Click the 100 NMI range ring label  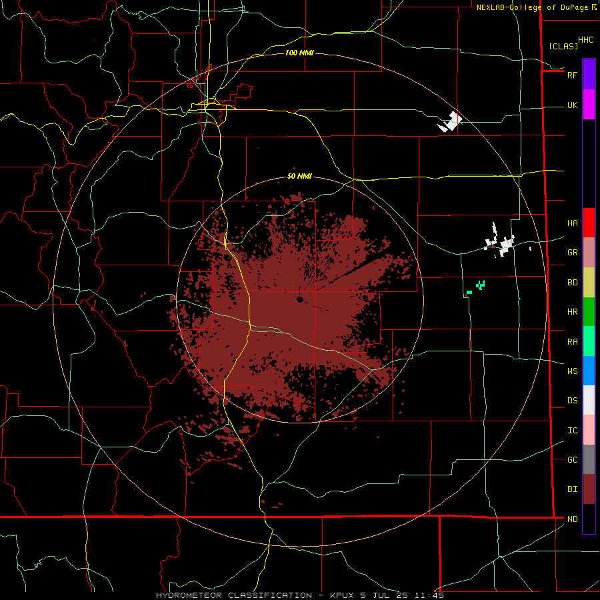pyautogui.click(x=299, y=53)
